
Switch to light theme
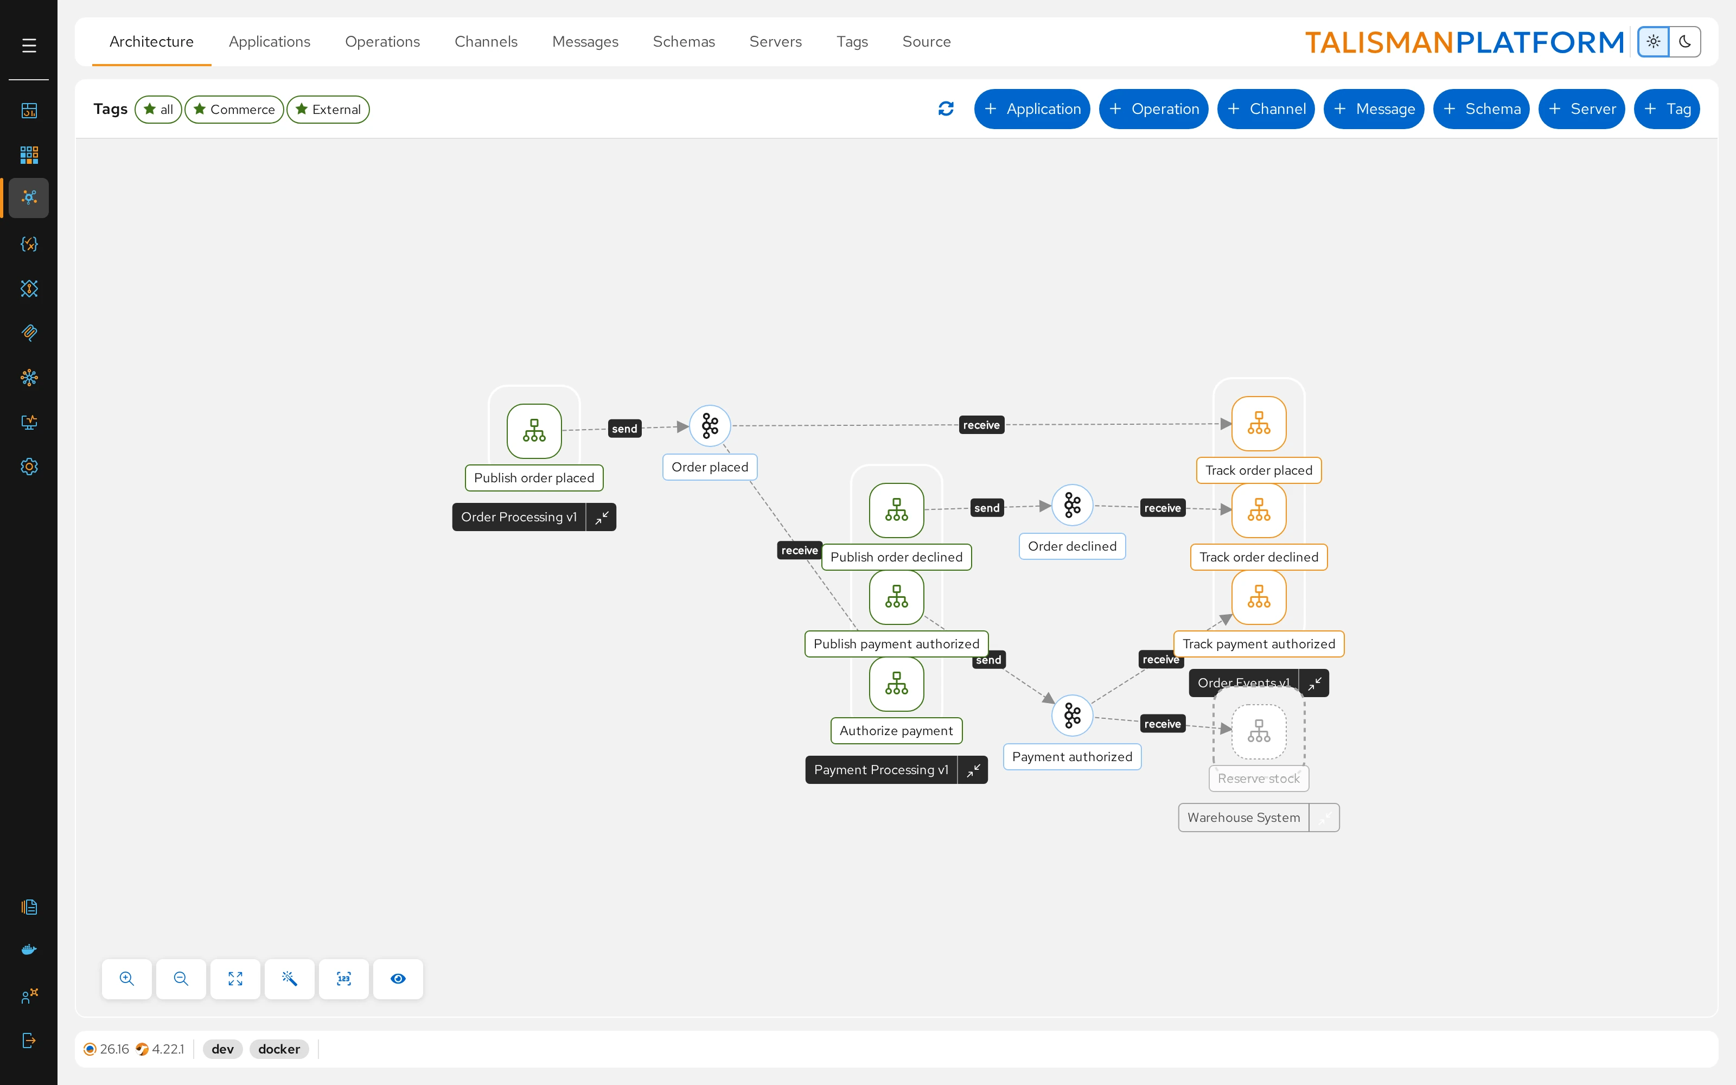[x=1653, y=42]
